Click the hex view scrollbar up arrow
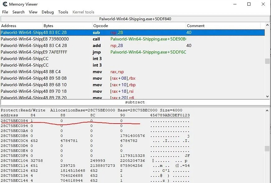271x183 pixels. [x=267, y=110]
